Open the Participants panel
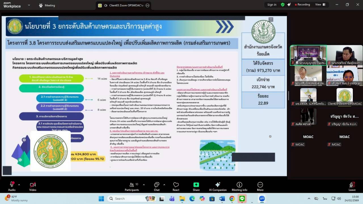This screenshot has width=363, height=204. pos(132,186)
